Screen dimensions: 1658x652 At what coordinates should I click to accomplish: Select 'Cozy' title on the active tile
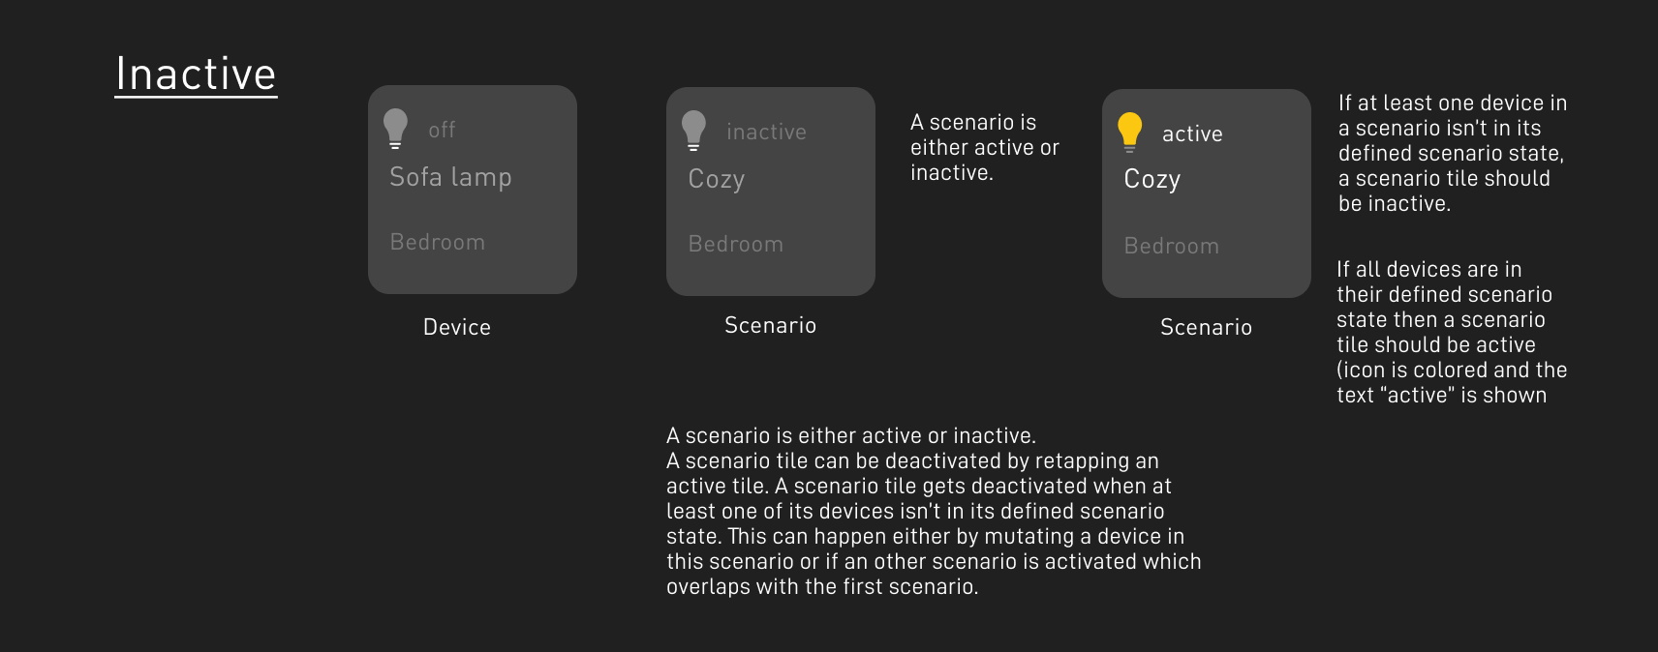click(1152, 180)
